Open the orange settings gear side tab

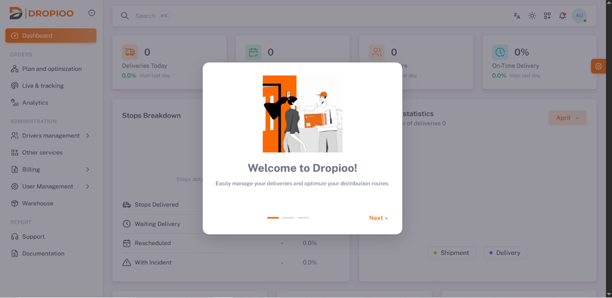tap(598, 66)
